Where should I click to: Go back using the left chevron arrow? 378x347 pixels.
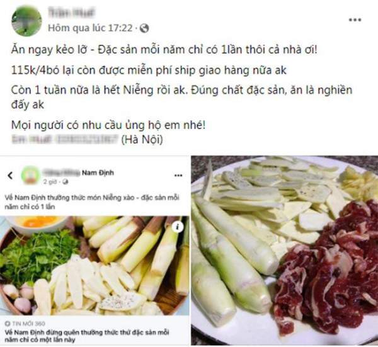pos(10,175)
